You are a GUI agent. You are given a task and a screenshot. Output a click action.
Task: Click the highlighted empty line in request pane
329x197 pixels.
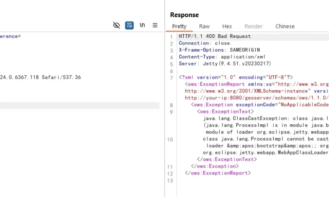tap(79, 106)
